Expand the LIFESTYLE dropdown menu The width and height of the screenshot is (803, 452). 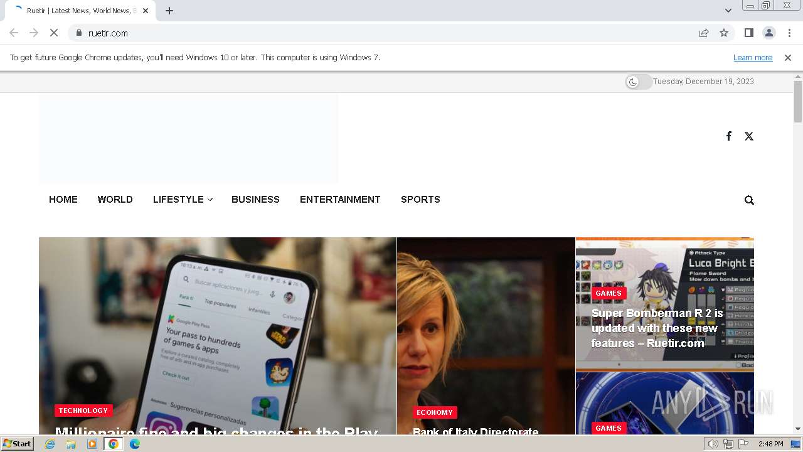pos(183,200)
